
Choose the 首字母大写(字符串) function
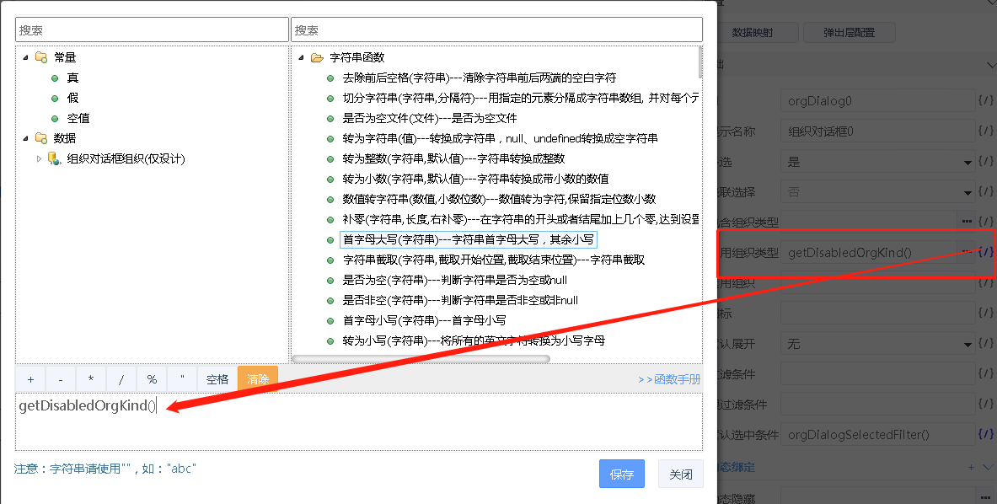tap(468, 239)
